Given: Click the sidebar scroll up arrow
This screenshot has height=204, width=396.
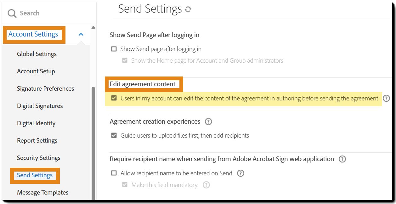Looking at the screenshot, I should click(x=93, y=28).
